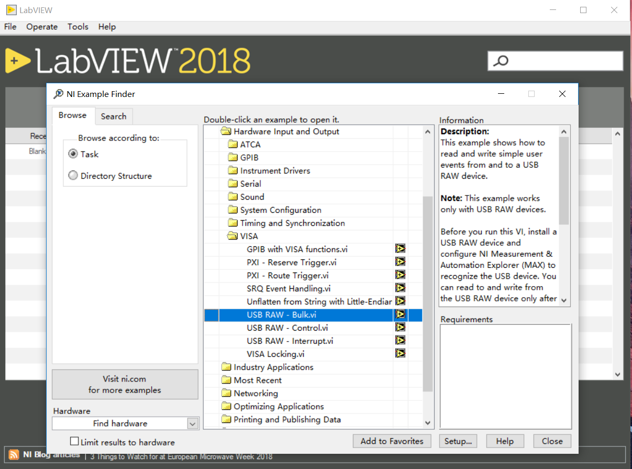Click the Example Finder magnifier icon in title bar
Viewport: 632px width, 469px height.
coord(58,94)
